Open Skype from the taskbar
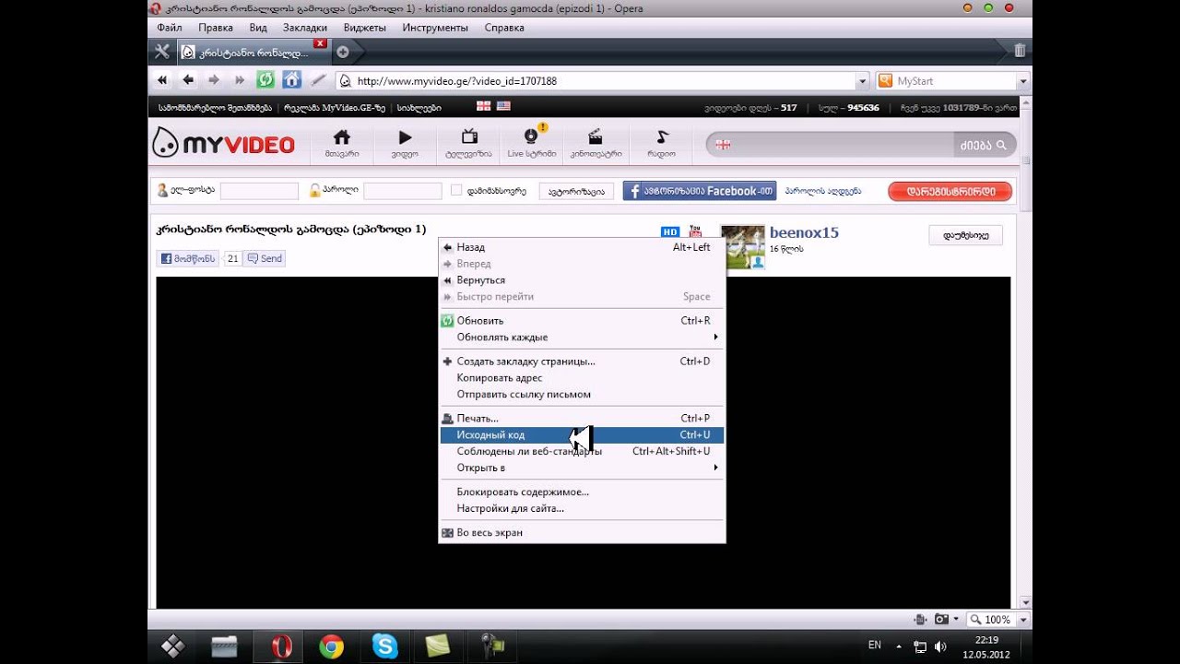Image resolution: width=1180 pixels, height=664 pixels. point(384,646)
